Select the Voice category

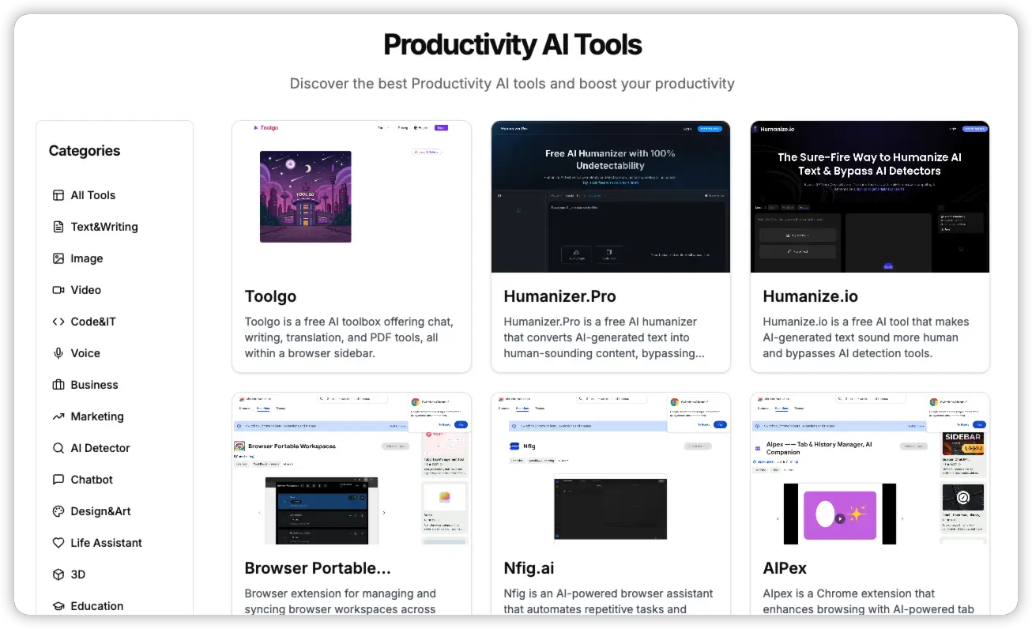[x=85, y=353]
